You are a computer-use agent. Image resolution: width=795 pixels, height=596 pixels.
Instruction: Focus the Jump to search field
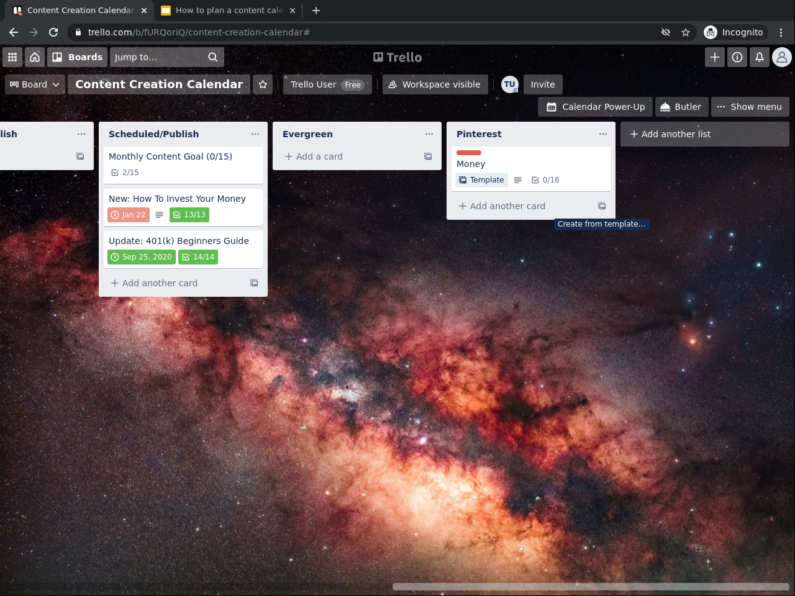coord(166,57)
